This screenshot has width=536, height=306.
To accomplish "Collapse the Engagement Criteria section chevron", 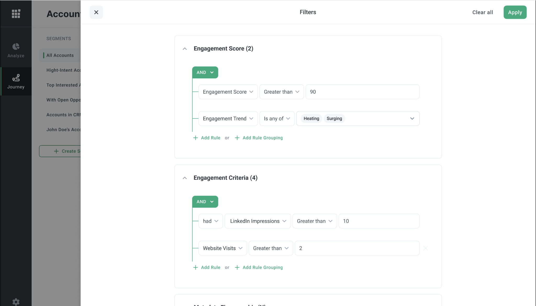I will (x=185, y=178).
